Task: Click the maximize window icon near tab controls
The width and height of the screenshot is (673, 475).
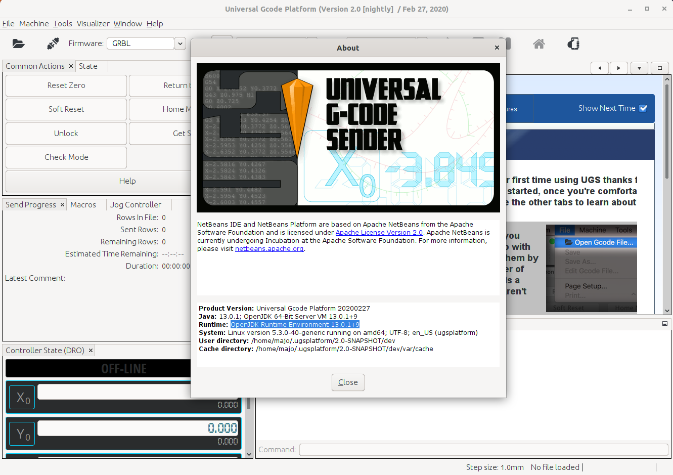Action: point(659,68)
